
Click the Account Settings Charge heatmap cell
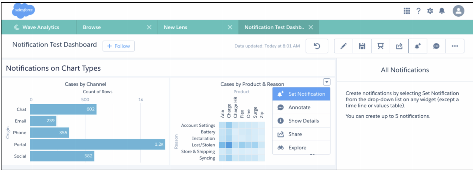pyautogui.click(x=229, y=125)
